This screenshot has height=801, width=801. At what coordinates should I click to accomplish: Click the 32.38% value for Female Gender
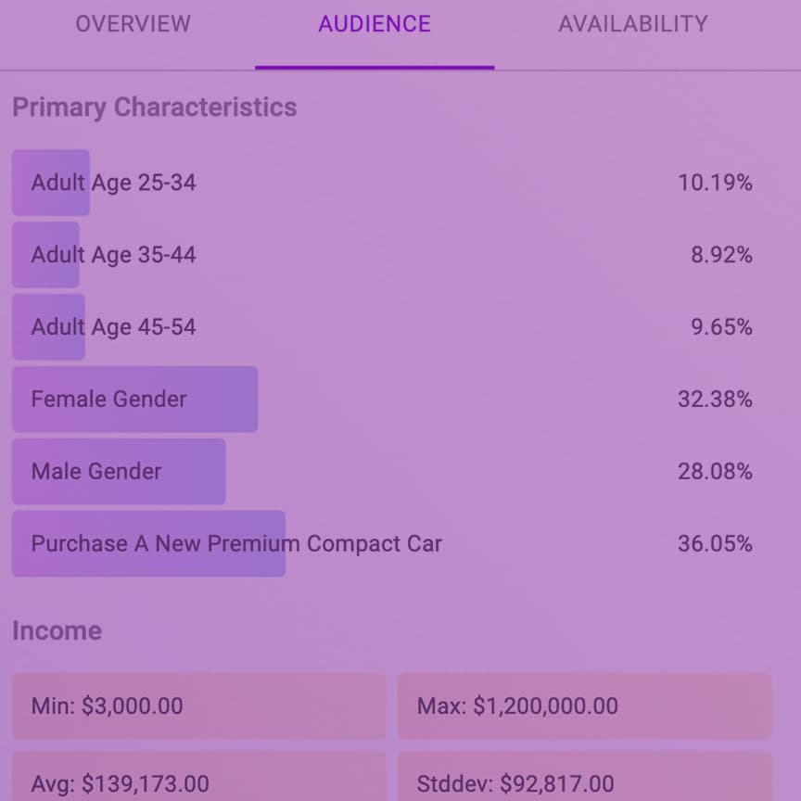point(715,399)
